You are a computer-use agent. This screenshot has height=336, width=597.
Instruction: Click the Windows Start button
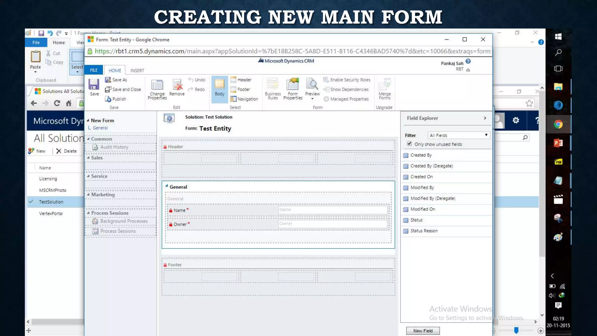pos(558,36)
